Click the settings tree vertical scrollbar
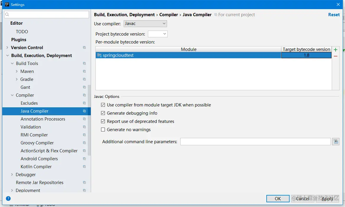This screenshot has height=207, width=345. point(89,120)
